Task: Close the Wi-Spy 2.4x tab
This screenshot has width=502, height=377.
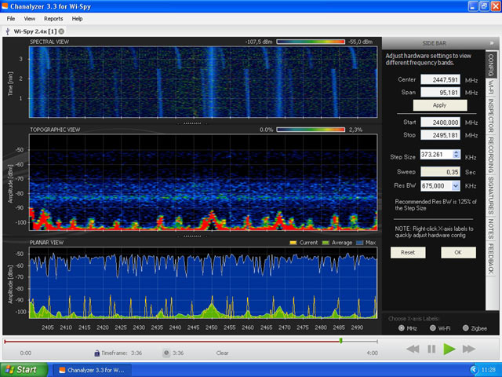Action: pos(61,31)
